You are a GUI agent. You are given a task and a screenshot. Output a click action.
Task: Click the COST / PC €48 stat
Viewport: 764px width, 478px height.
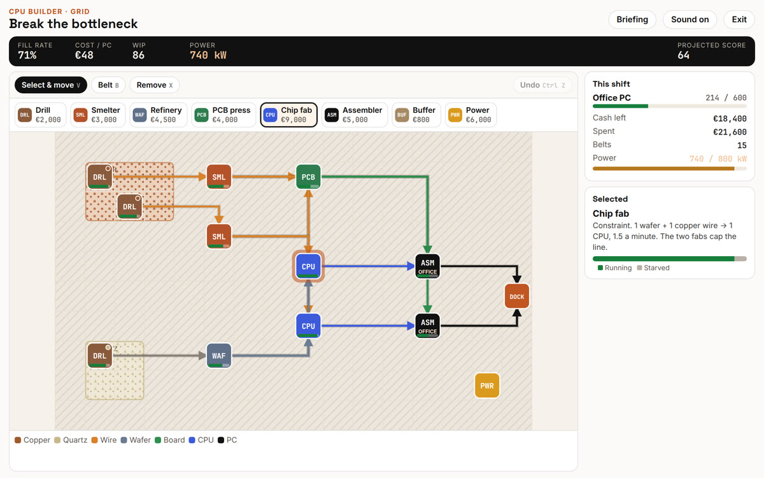click(93, 51)
